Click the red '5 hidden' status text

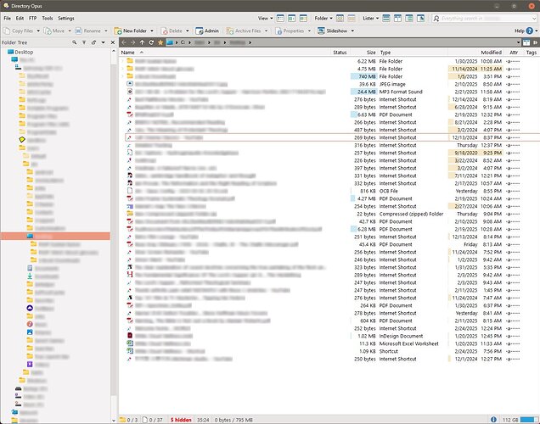181,420
